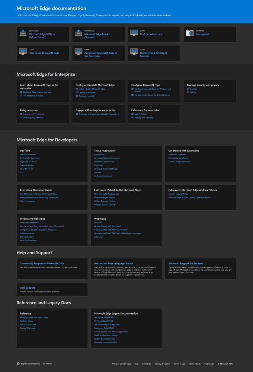Open the Accessibility link under Test & Automation
The height and width of the screenshot is (372, 253).
pos(99,155)
